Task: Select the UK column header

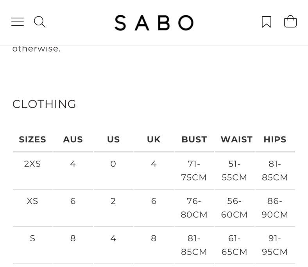Action: coord(154,139)
